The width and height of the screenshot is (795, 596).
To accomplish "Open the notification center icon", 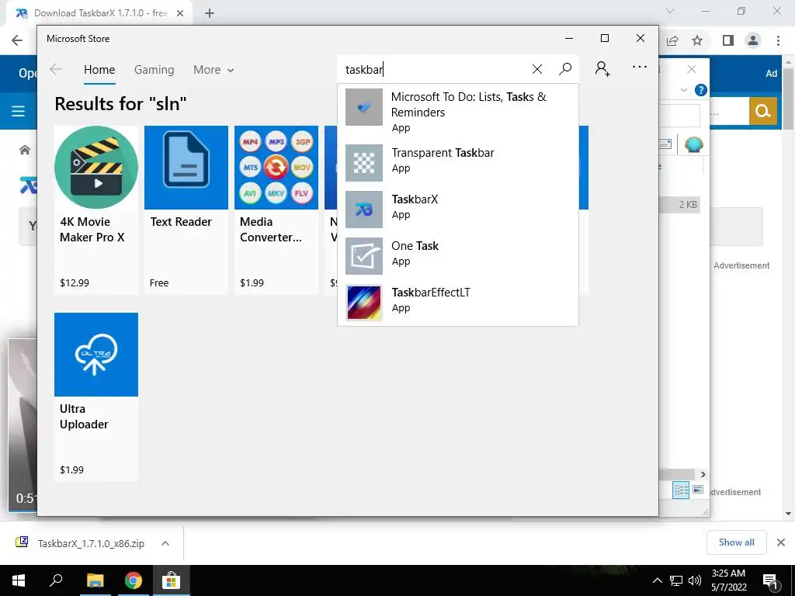I will [x=770, y=582].
